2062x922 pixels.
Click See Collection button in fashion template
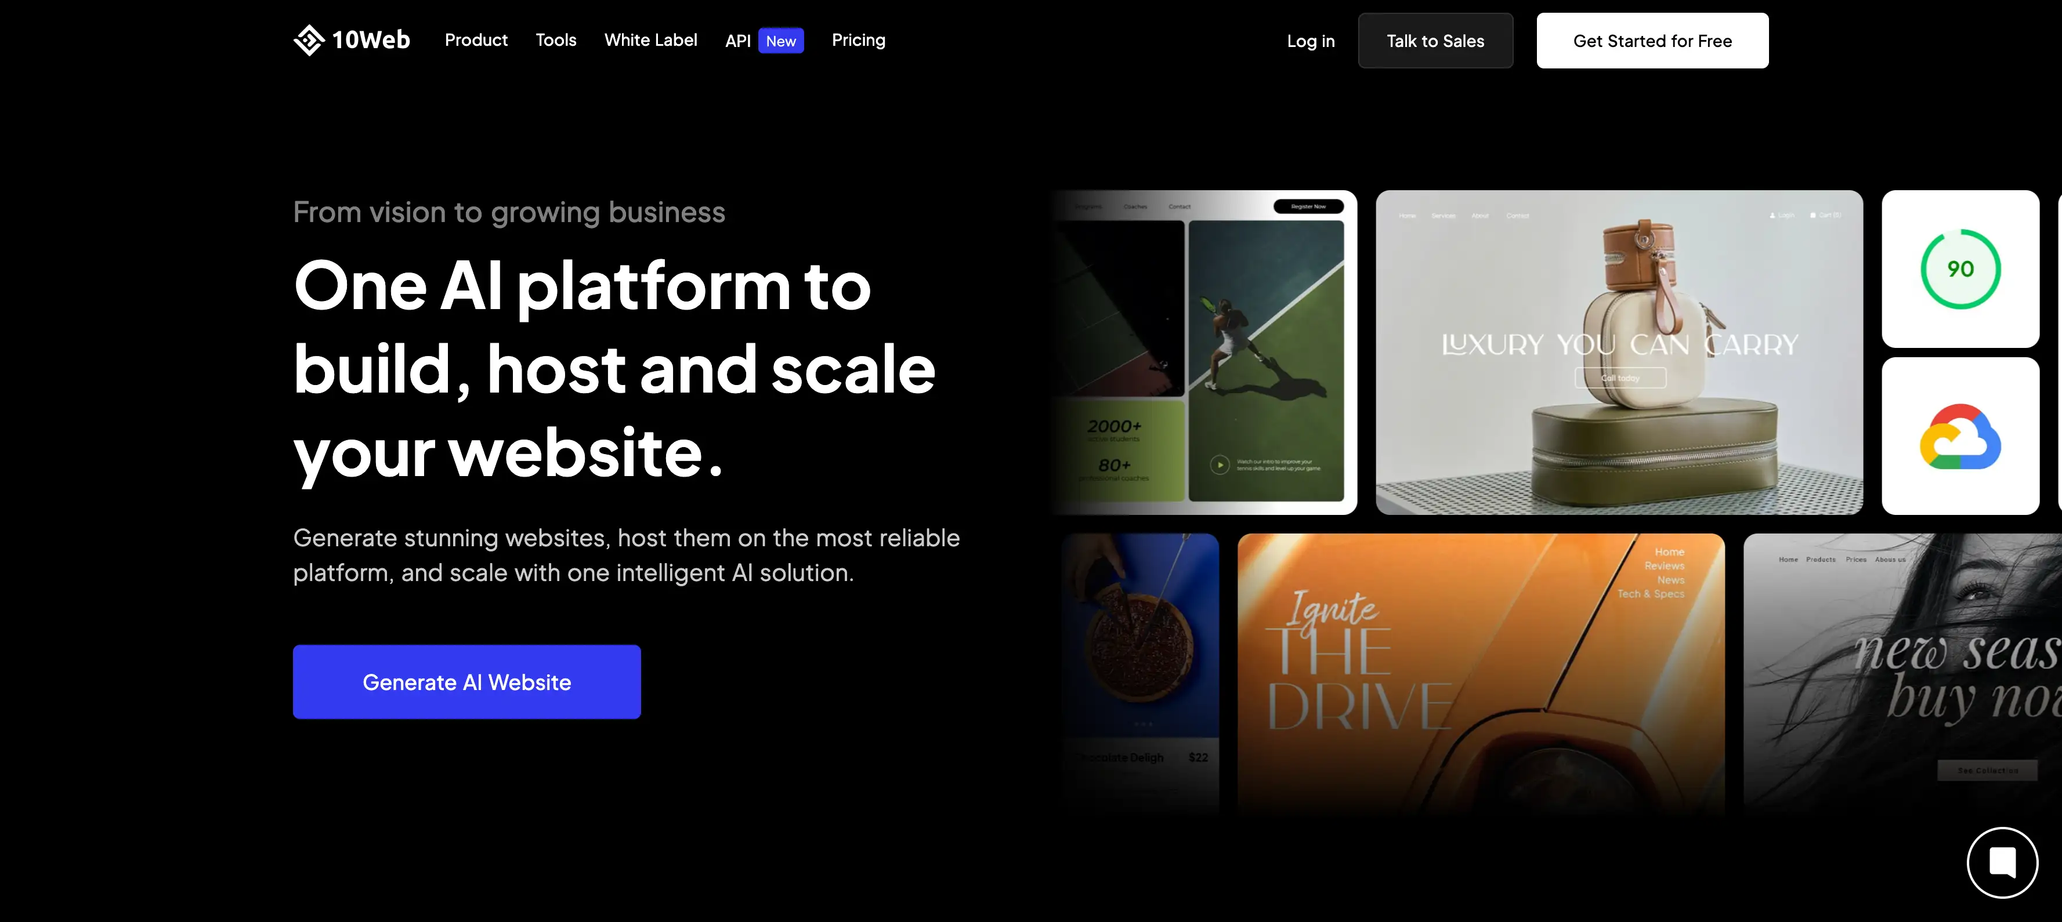click(x=1987, y=770)
